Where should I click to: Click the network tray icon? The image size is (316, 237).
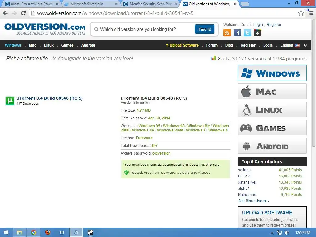tap(280, 233)
